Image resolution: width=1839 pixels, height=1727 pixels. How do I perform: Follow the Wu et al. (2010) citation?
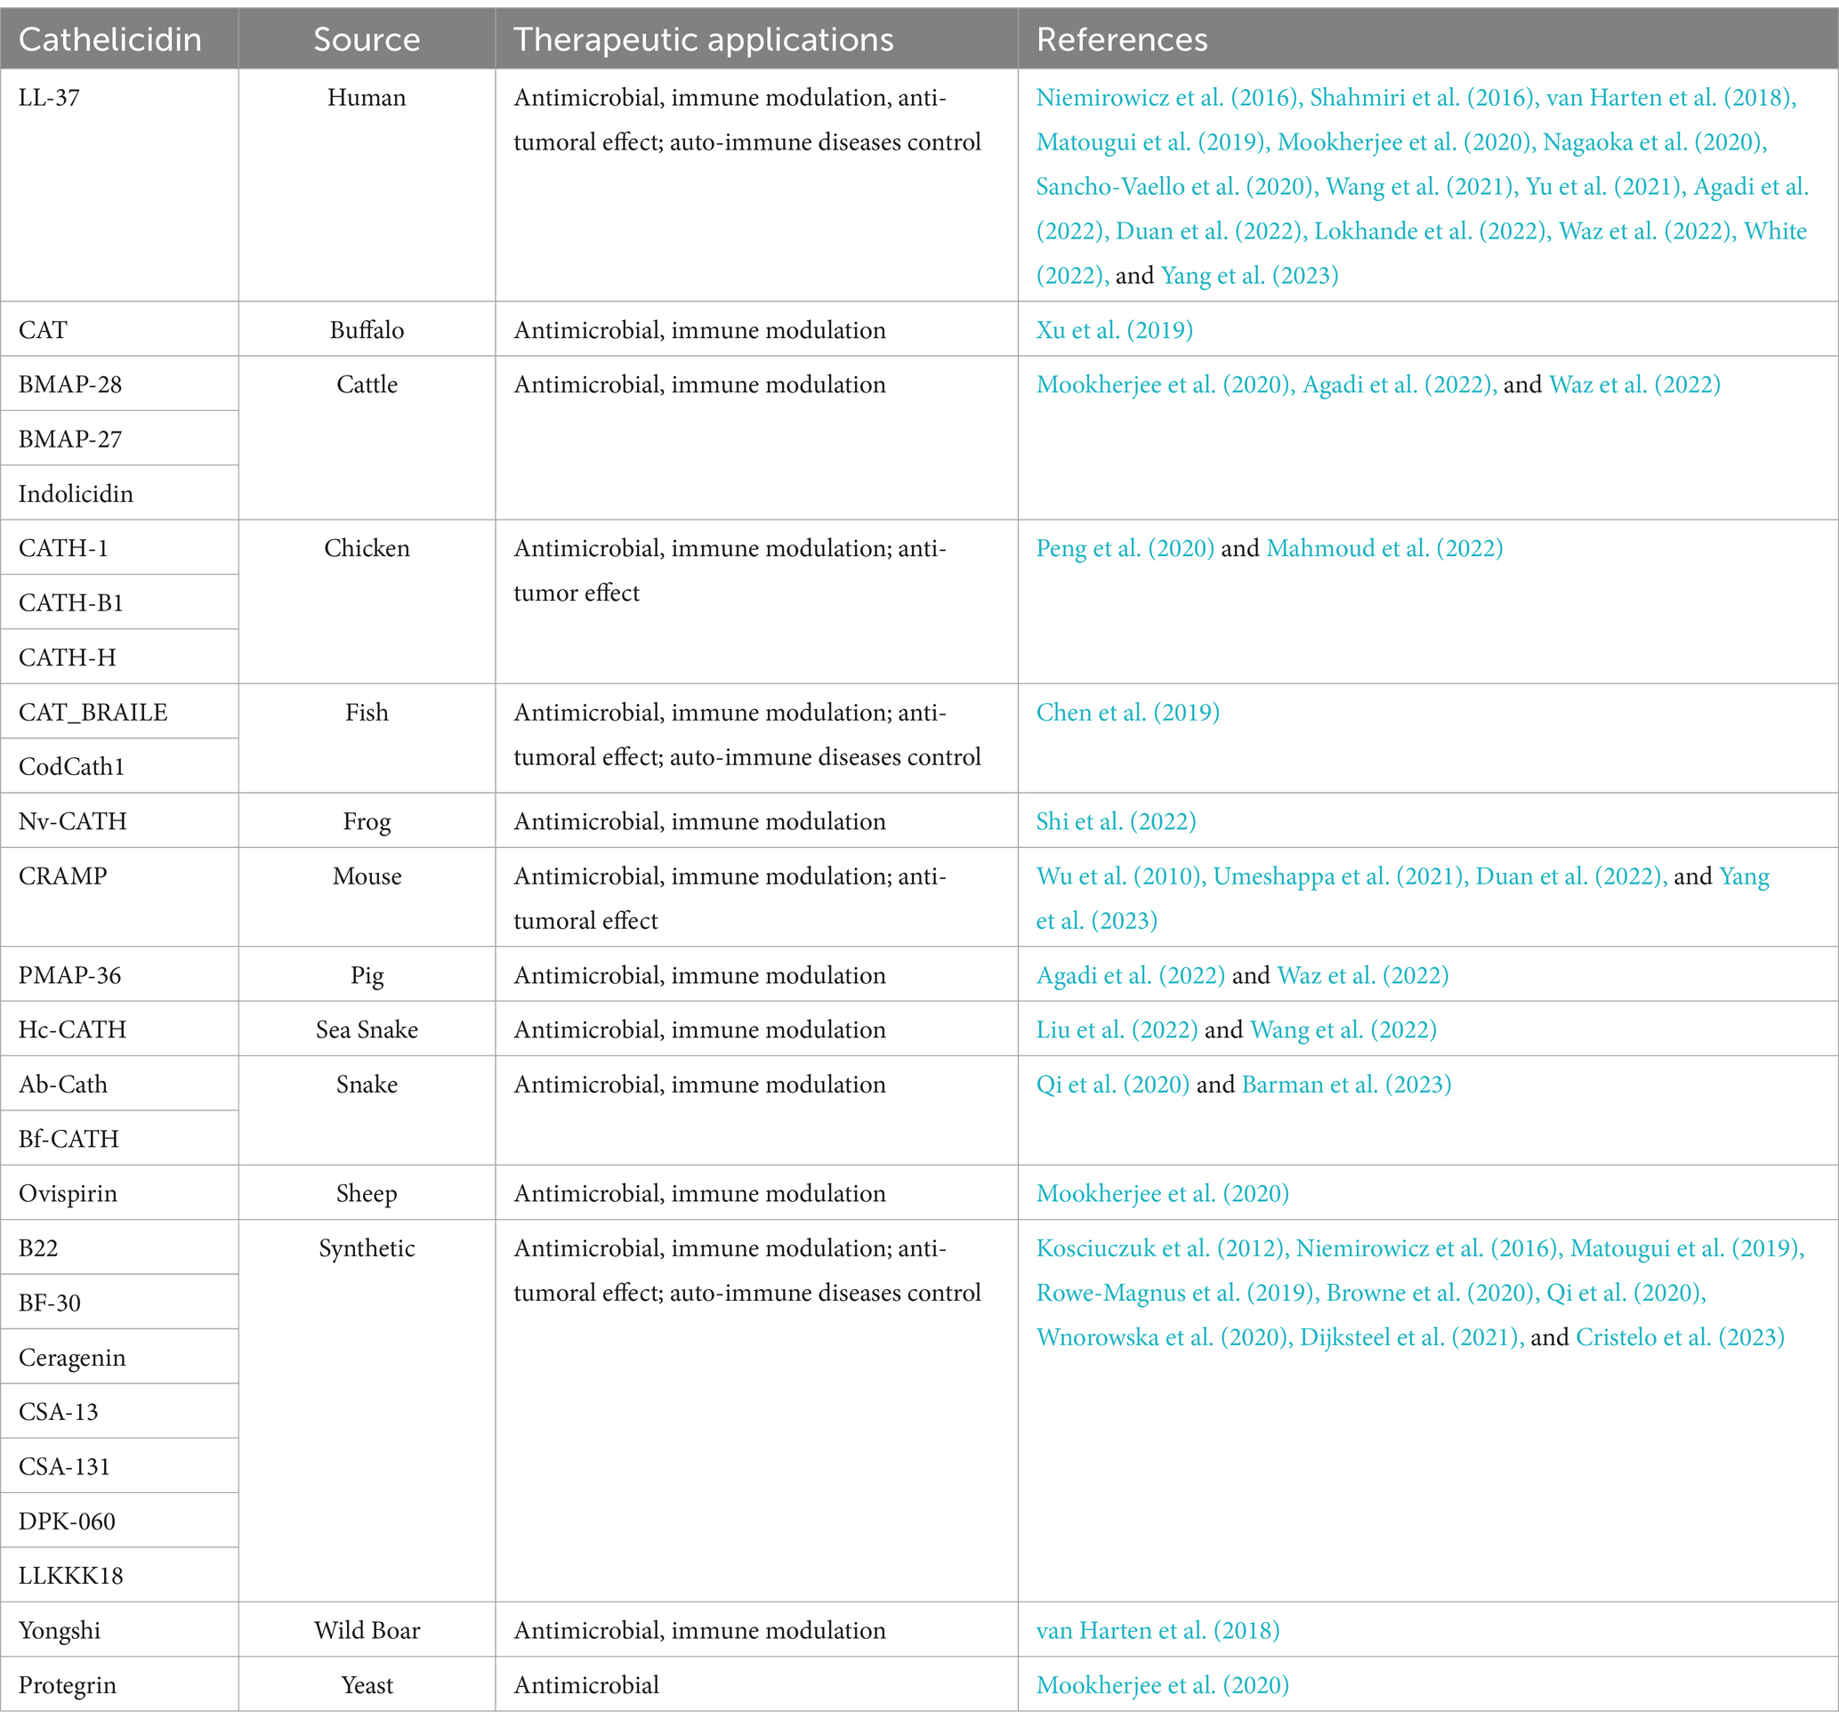[1121, 876]
